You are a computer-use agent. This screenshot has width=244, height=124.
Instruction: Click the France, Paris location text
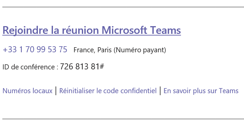pyautogui.click(x=93, y=50)
